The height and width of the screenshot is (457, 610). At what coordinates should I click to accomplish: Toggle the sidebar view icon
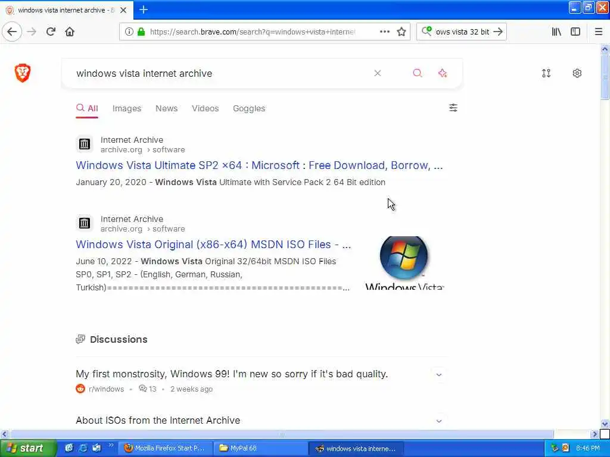coord(575,32)
